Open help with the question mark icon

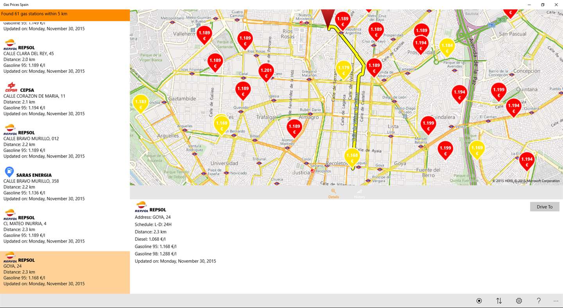[539, 301]
